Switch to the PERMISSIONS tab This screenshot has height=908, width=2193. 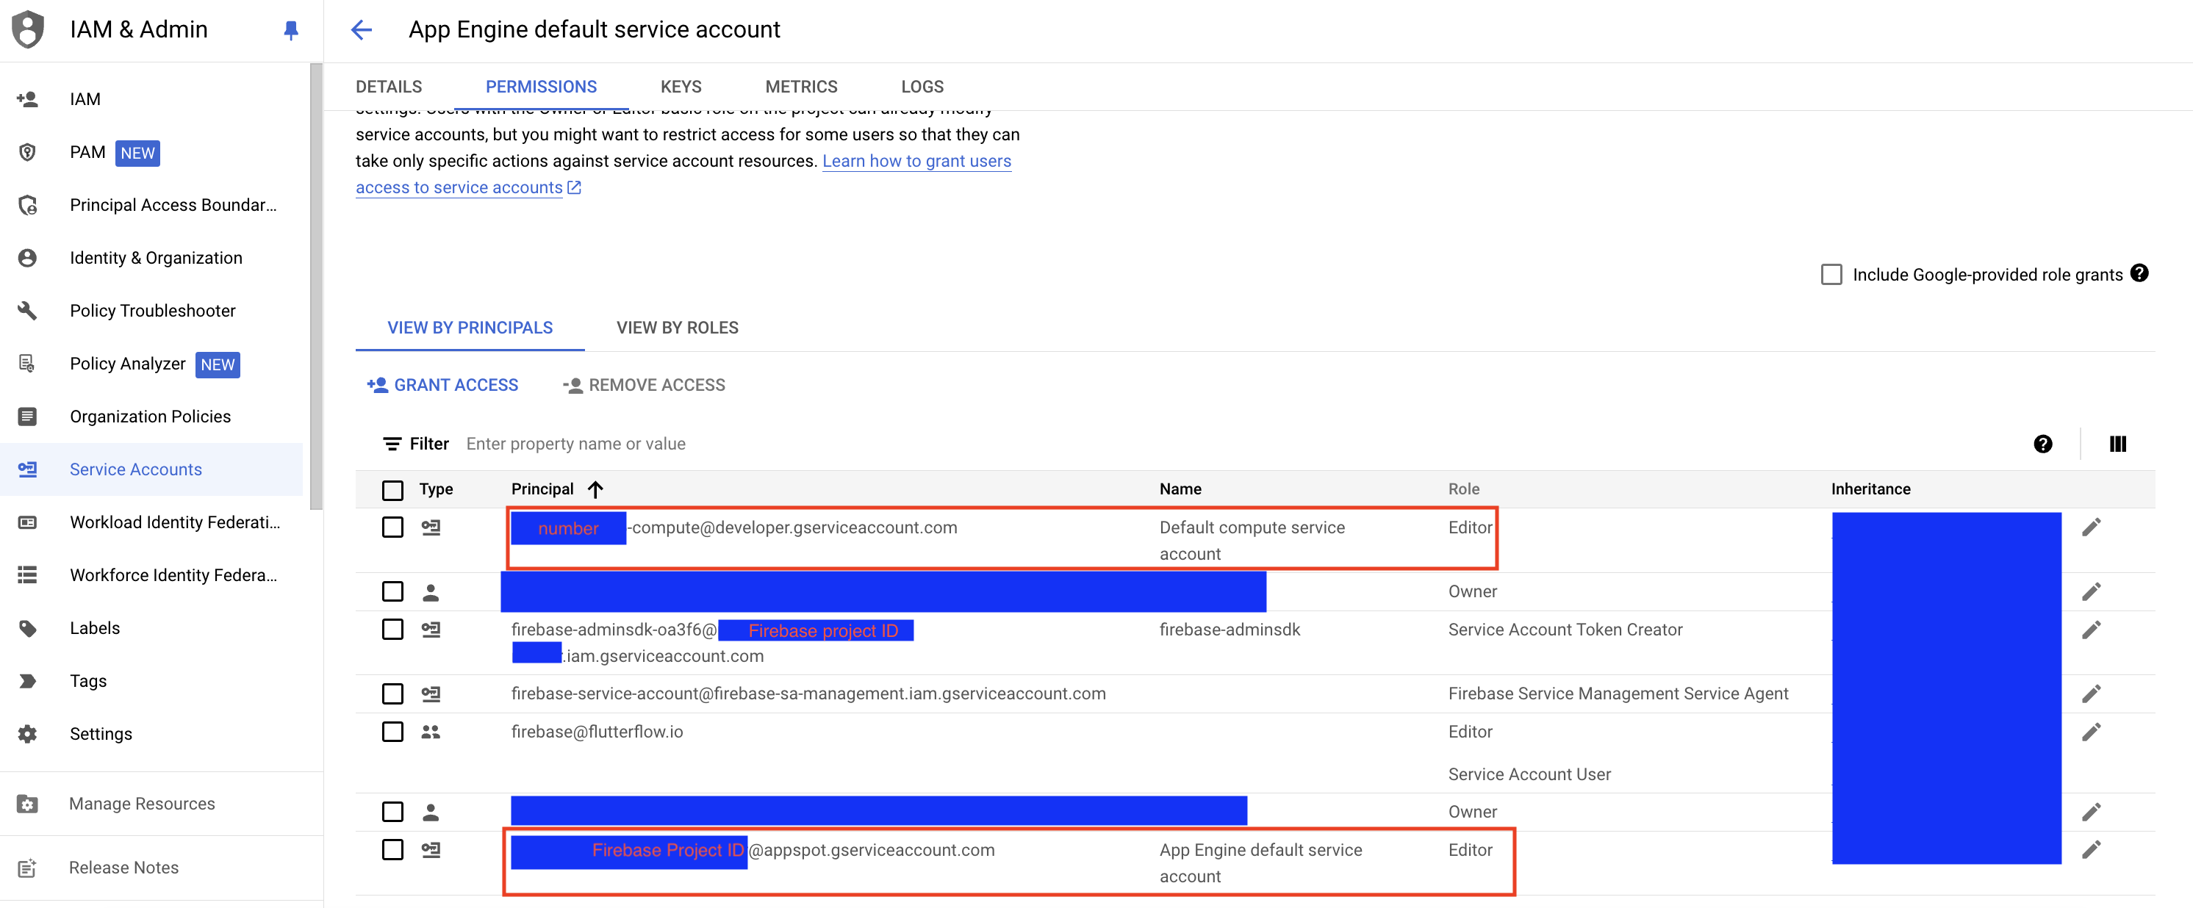pos(542,87)
